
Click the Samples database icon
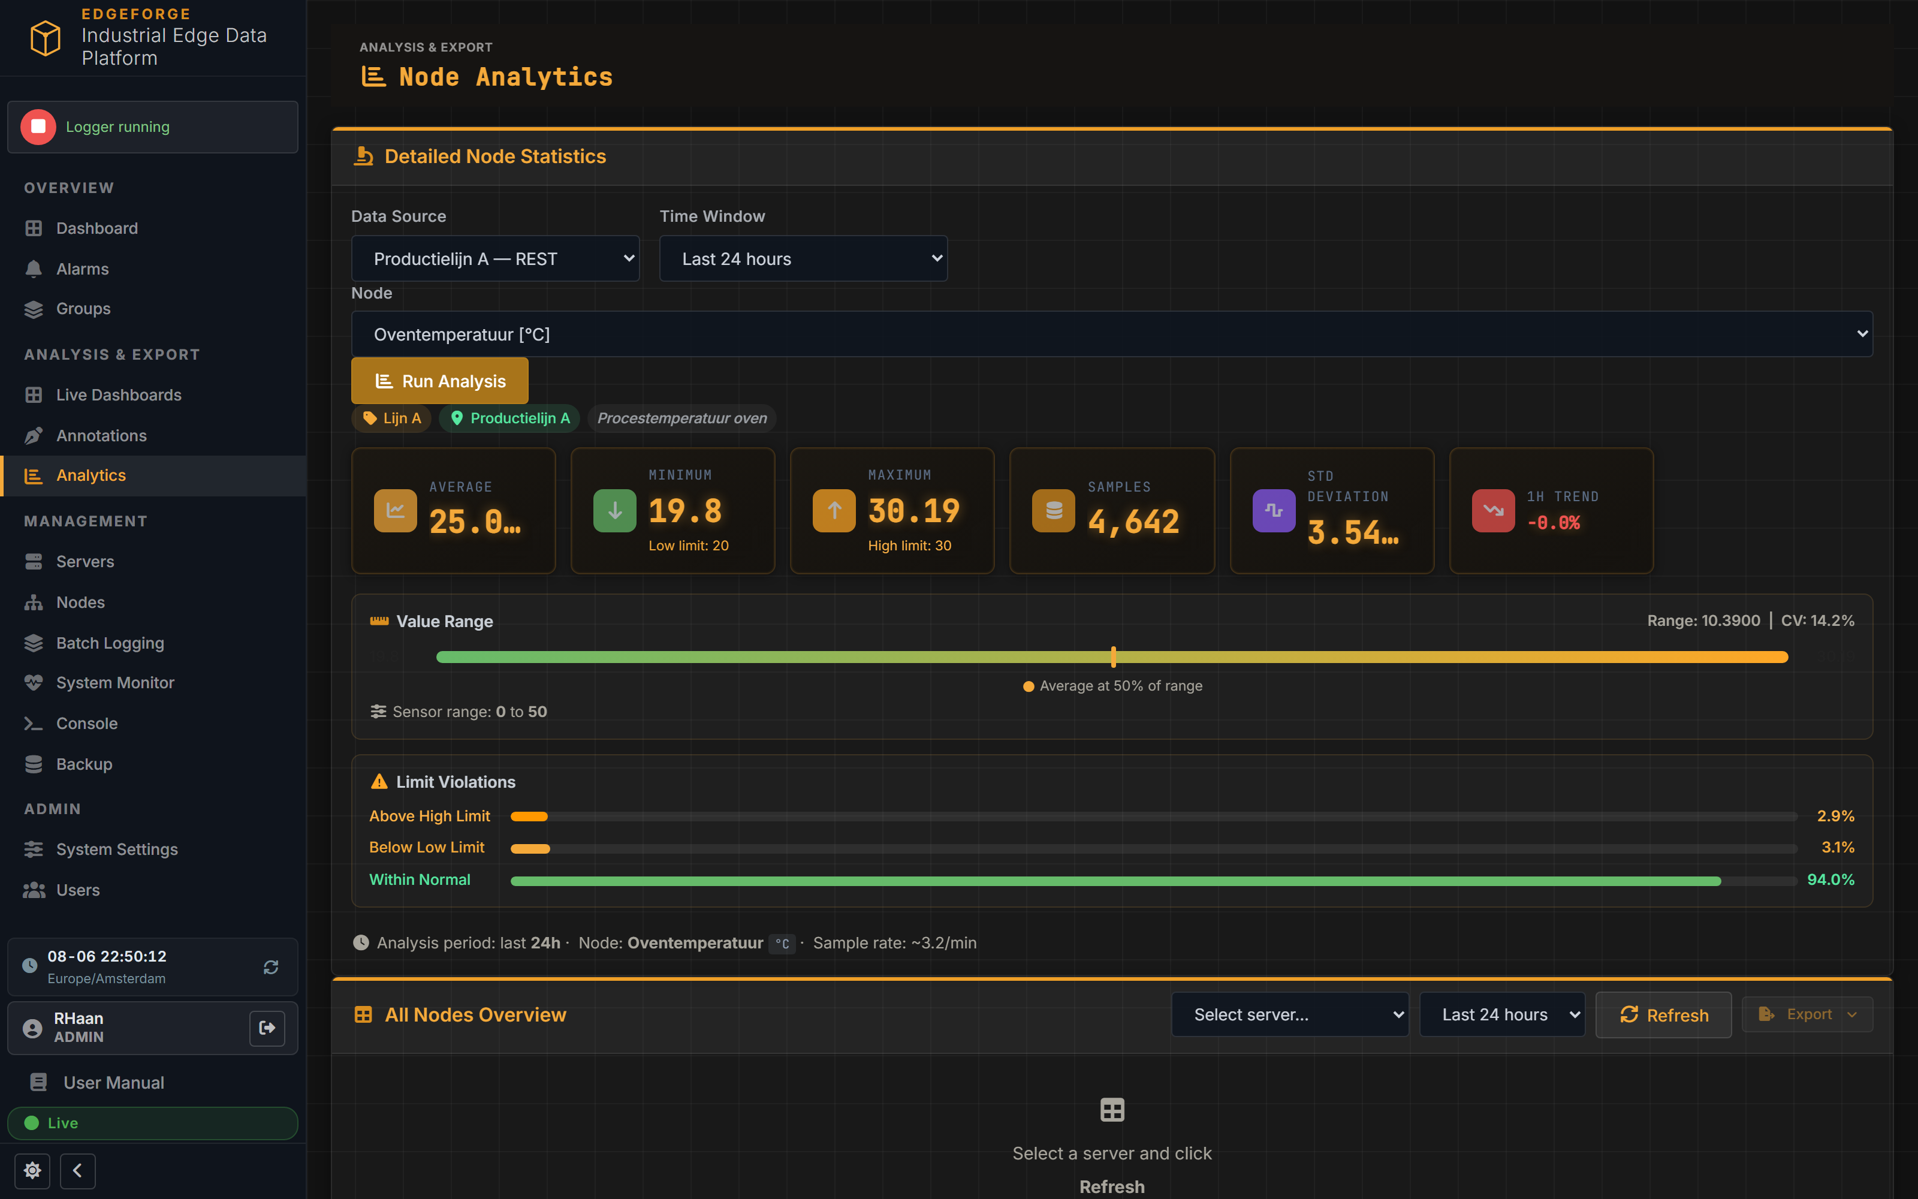coord(1053,511)
